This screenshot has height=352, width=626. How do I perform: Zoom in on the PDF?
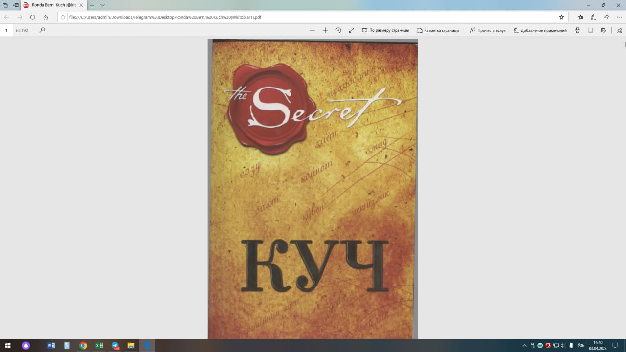point(325,30)
